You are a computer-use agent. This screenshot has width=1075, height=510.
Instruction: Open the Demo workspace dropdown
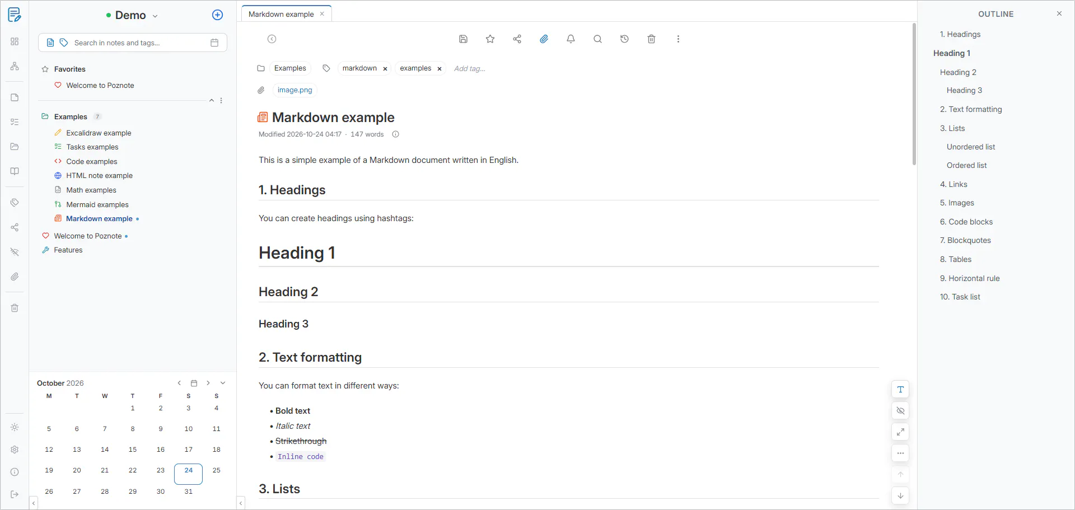coord(132,16)
